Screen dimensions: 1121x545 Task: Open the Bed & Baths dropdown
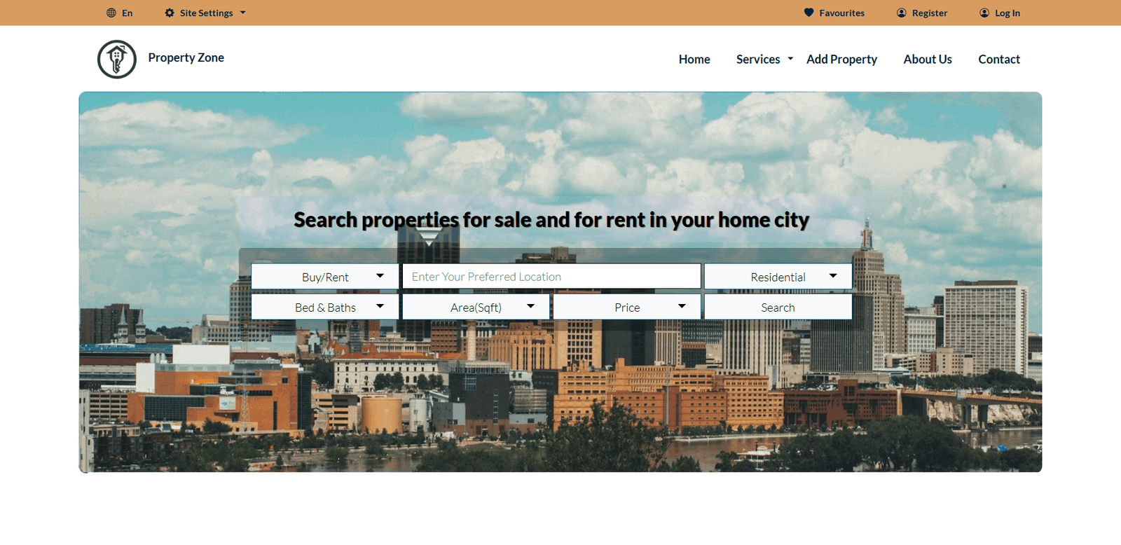pos(325,307)
